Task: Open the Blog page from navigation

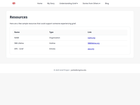Action: click(107, 3)
